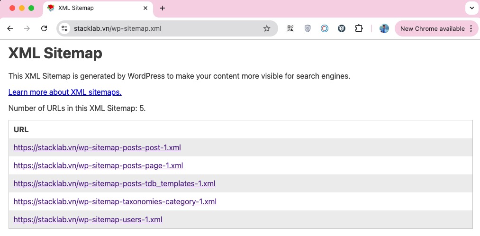Go back to the previous page
The image size is (480, 236).
(10, 28)
